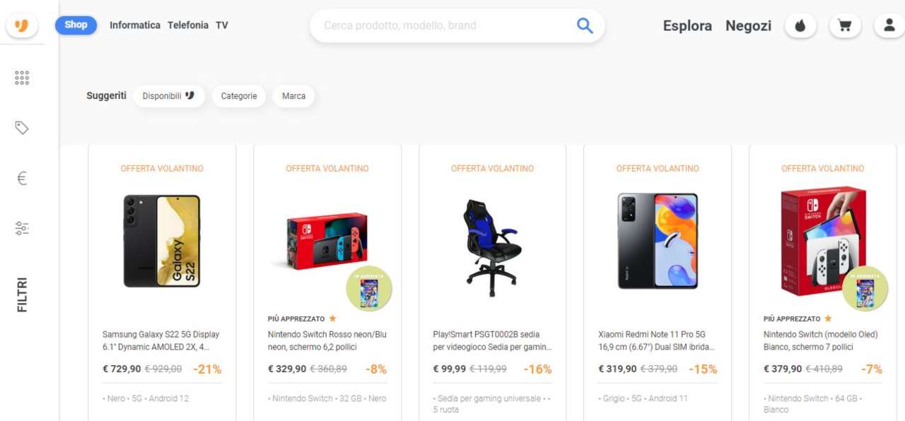Screen dimensions: 905x421
Task: Open the sliders filter settings icon
Action: 22,228
